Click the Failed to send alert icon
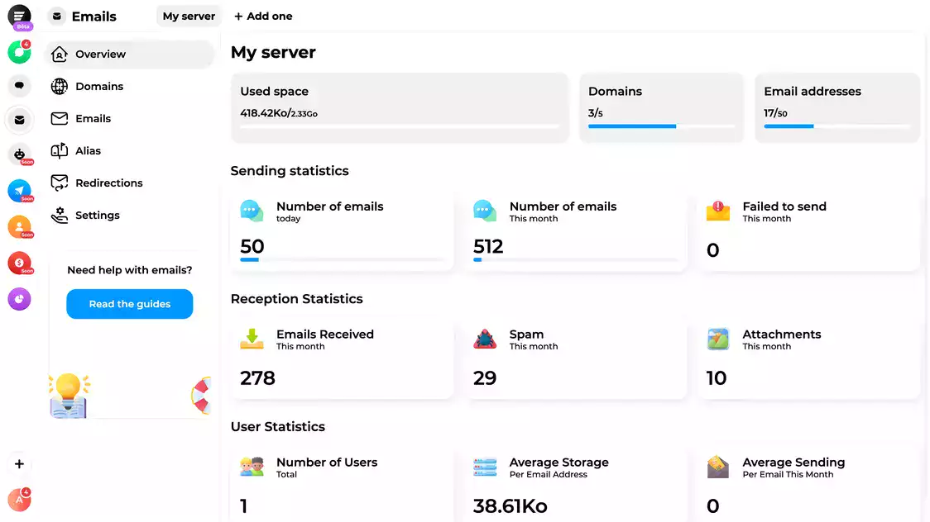Viewport: 930px width, 522px height. (x=717, y=211)
